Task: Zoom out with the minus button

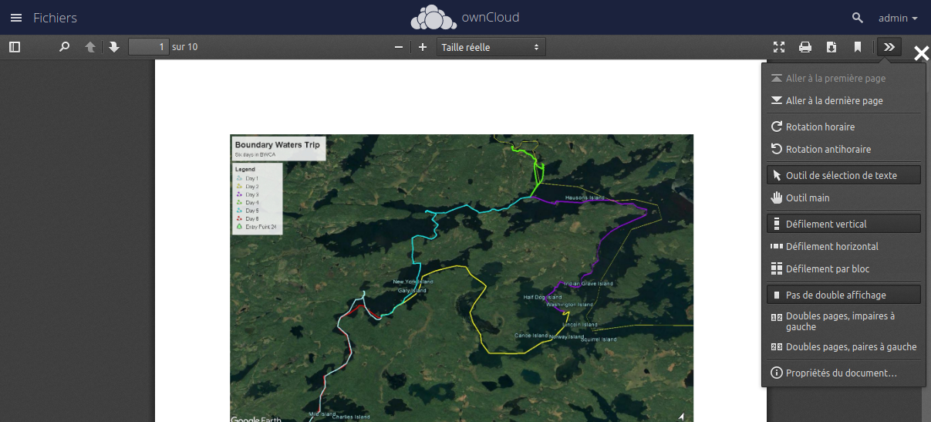Action: click(399, 47)
